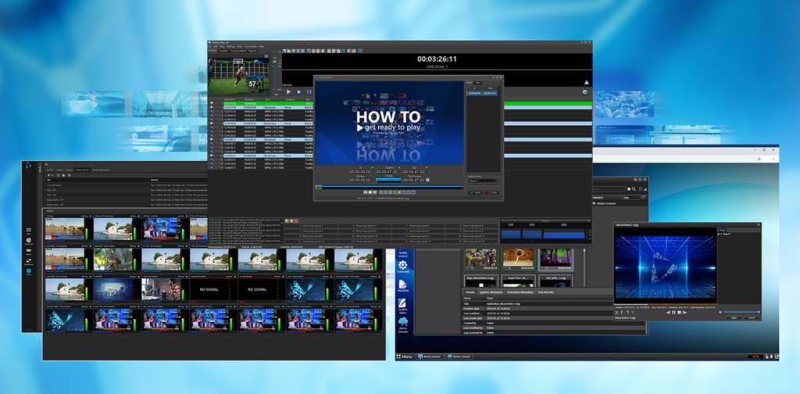
Task: Click the Pause button under AirBox preview
Action: point(309,92)
